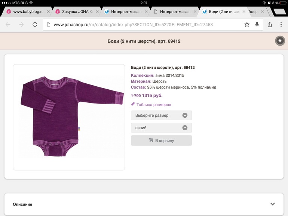Viewport: 288px width, 216px height.
Task: Expand the Описание section chevron
Action: [273, 204]
